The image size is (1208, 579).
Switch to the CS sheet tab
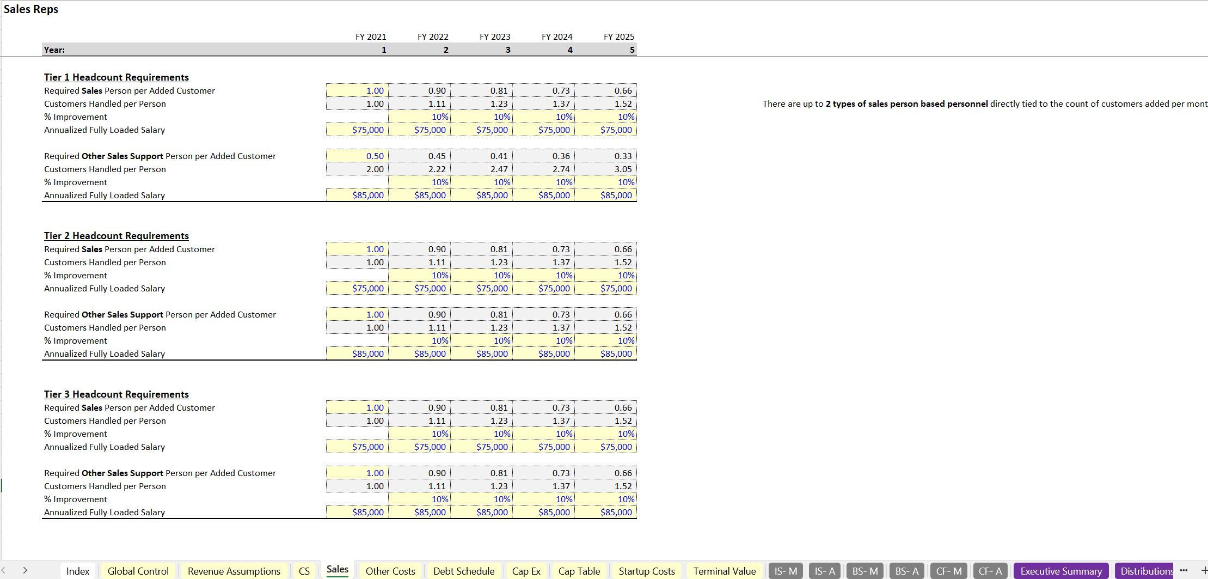click(x=304, y=571)
